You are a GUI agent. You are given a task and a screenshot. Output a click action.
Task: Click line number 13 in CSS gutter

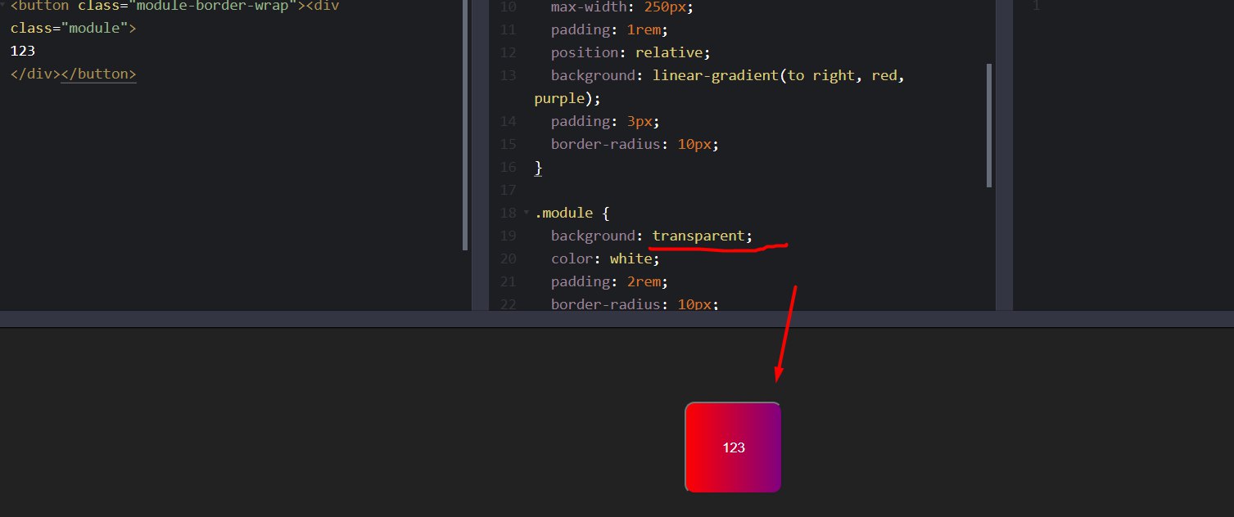pyautogui.click(x=508, y=75)
